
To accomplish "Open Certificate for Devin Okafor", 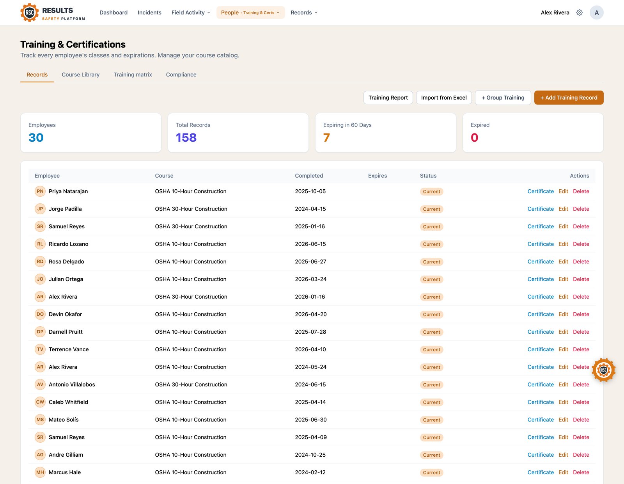I will click(541, 314).
